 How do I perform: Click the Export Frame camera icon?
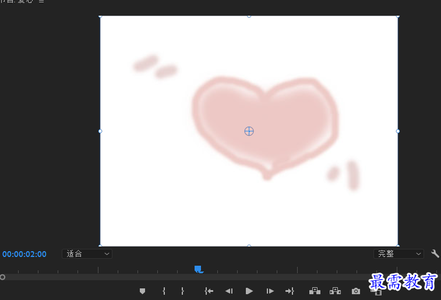356,291
